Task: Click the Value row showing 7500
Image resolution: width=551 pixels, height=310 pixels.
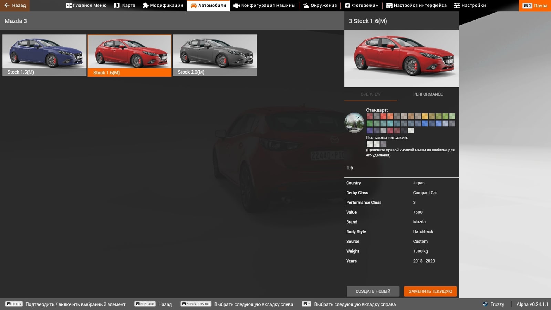Action: coord(402,212)
